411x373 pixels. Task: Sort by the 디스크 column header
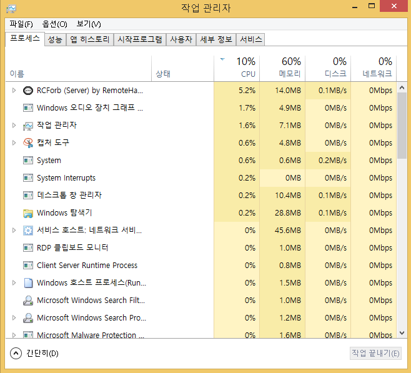tap(328, 68)
